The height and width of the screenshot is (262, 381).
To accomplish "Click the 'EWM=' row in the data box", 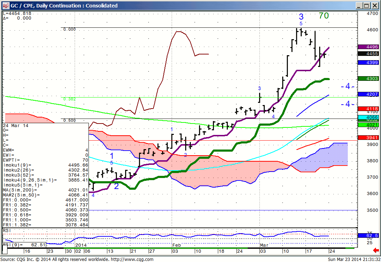I will [x=45, y=150].
